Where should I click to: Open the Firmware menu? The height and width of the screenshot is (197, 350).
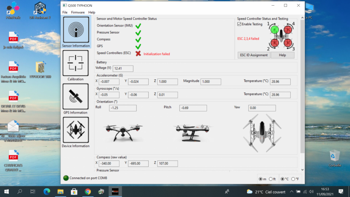pos(78,12)
